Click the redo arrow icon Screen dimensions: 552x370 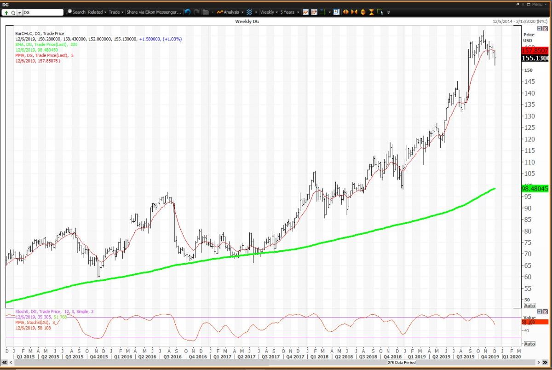tap(196, 12)
